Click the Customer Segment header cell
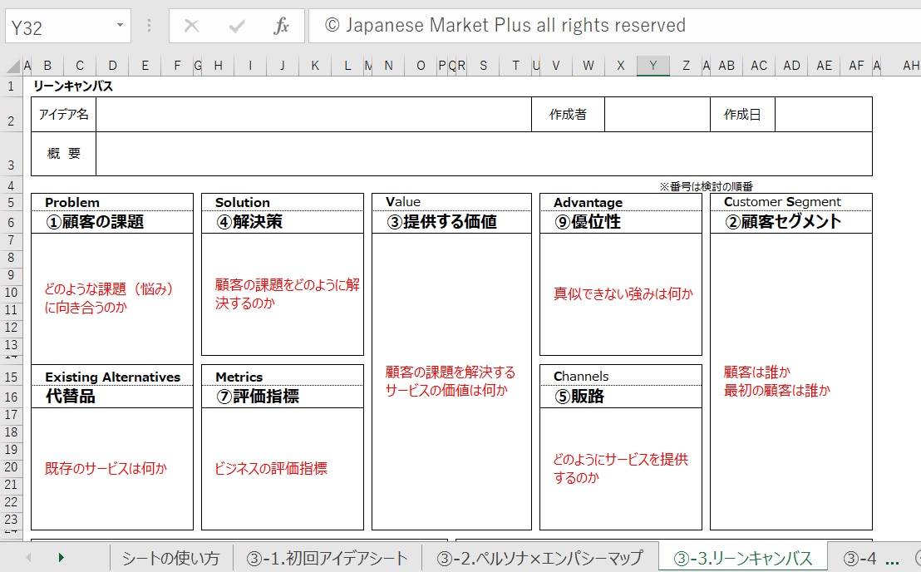921x572 pixels. pyautogui.click(x=791, y=202)
